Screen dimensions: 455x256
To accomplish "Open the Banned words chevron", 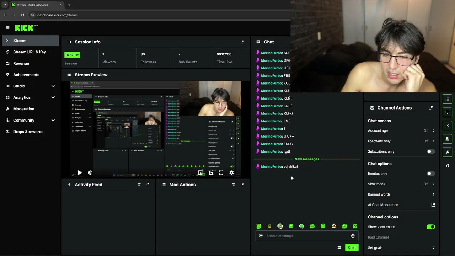I will 433,194.
